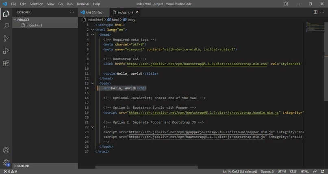Expand the OUTLINE section
This screenshot has height=174, width=328.
[x=45, y=166]
